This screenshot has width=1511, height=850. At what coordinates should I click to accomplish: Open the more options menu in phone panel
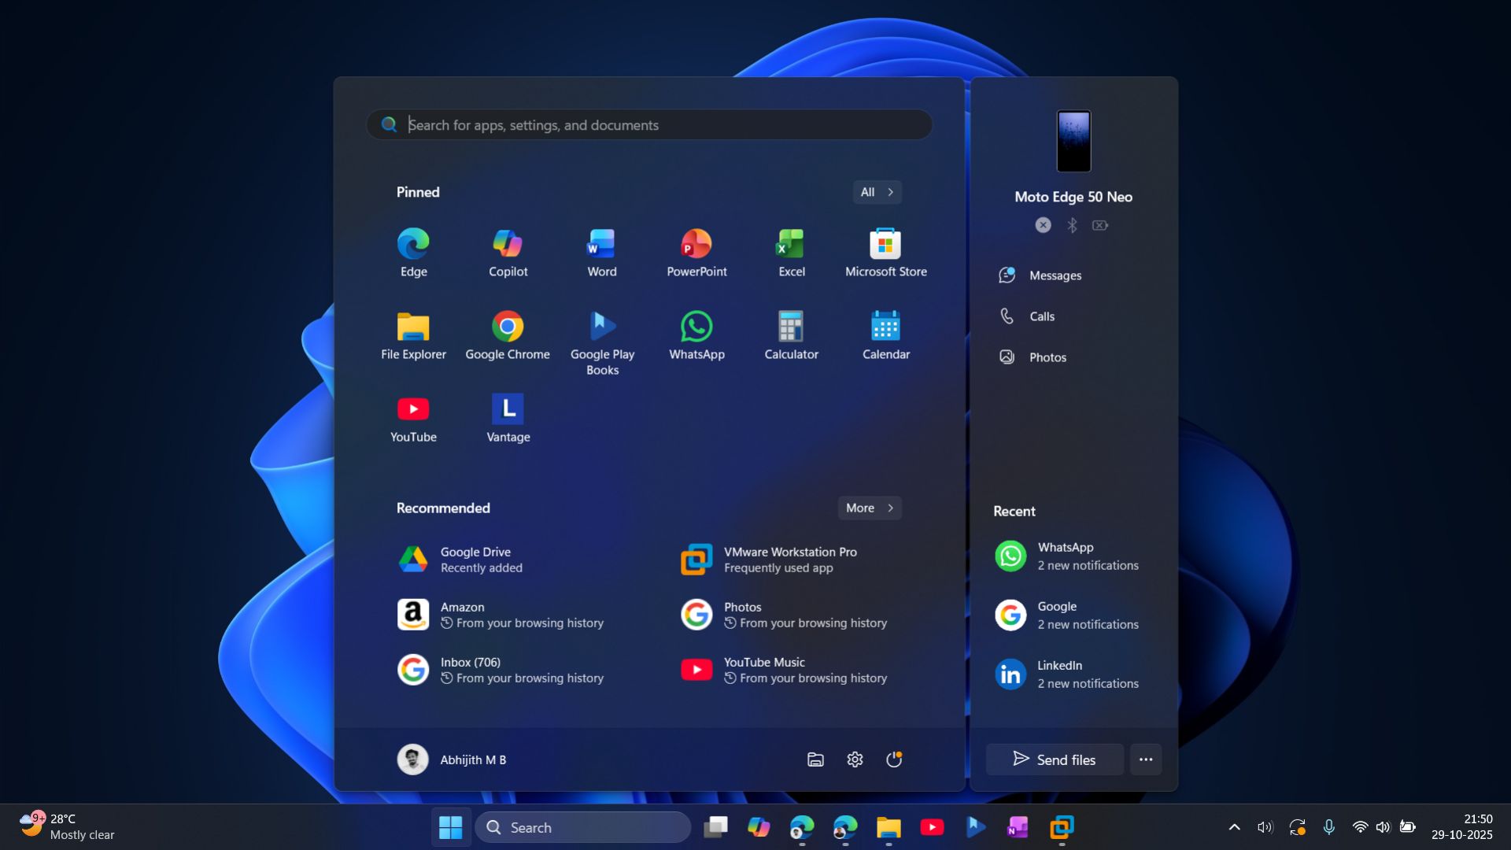click(1145, 759)
